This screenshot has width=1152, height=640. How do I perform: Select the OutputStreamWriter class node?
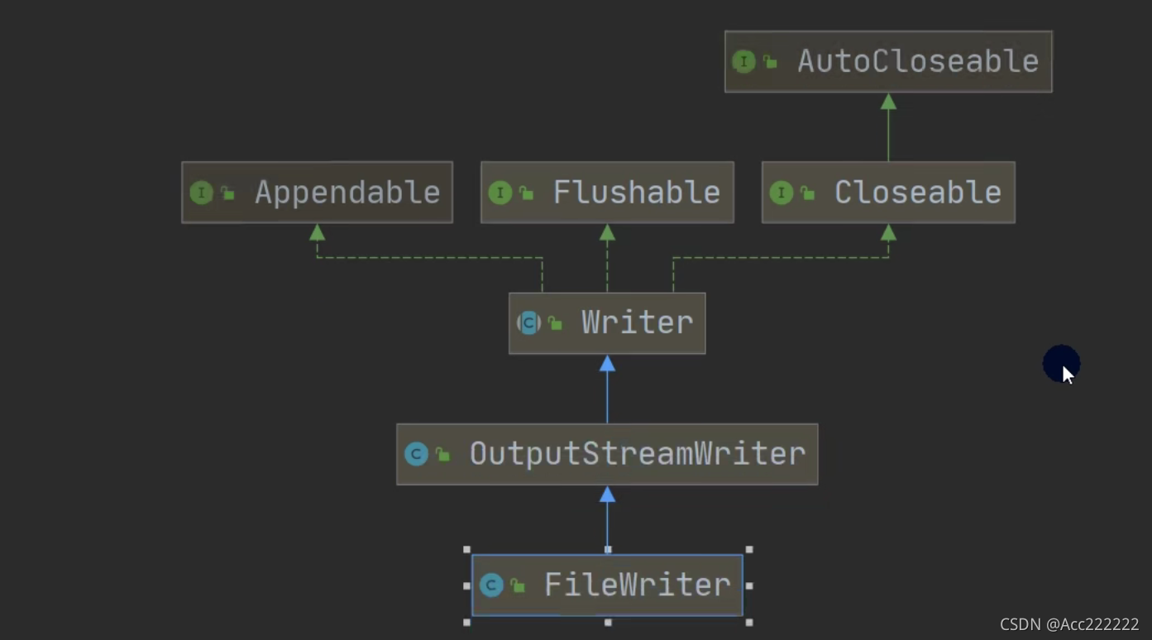[x=607, y=453]
